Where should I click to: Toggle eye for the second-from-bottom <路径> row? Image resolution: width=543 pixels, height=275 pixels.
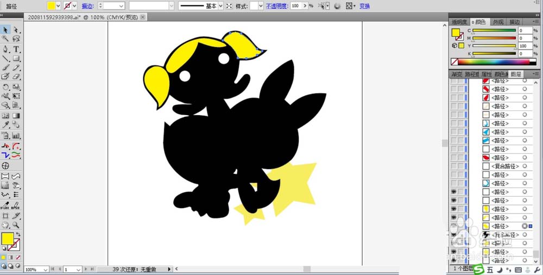point(453,252)
